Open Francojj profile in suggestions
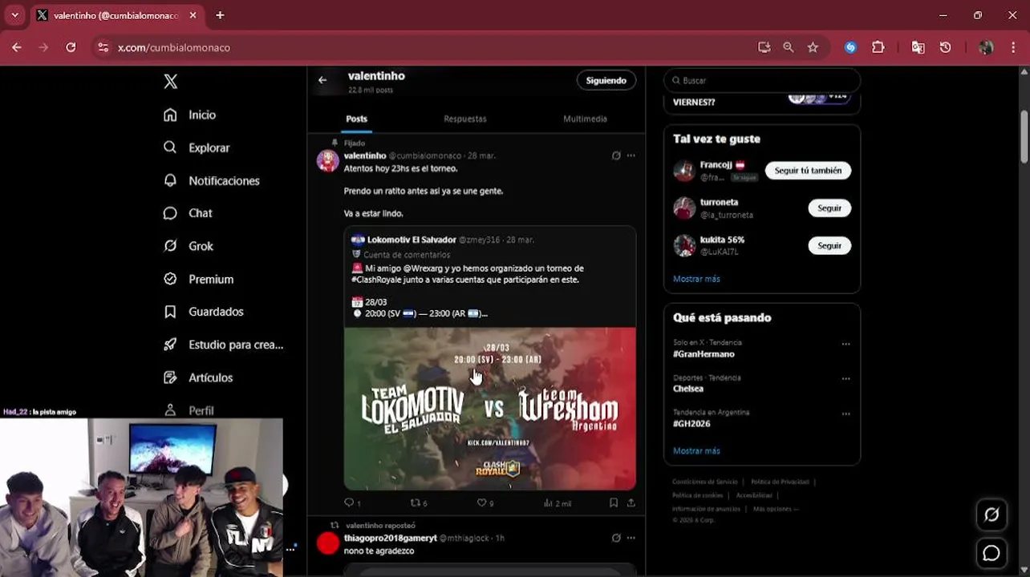Image resolution: width=1030 pixels, height=577 pixels. point(716,165)
